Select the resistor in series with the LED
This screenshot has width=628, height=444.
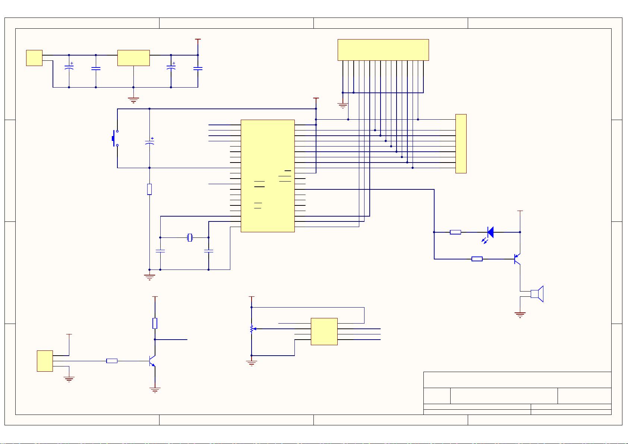pyautogui.click(x=455, y=232)
